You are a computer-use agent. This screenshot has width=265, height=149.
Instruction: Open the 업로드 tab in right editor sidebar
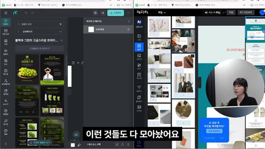pyautogui.click(x=139, y=89)
